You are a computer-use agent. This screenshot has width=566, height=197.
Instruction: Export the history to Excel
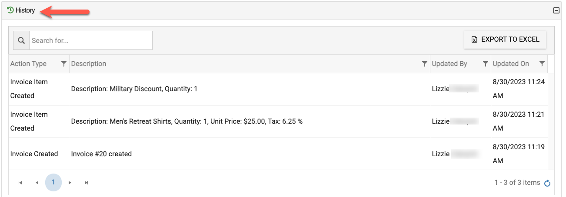pos(505,39)
